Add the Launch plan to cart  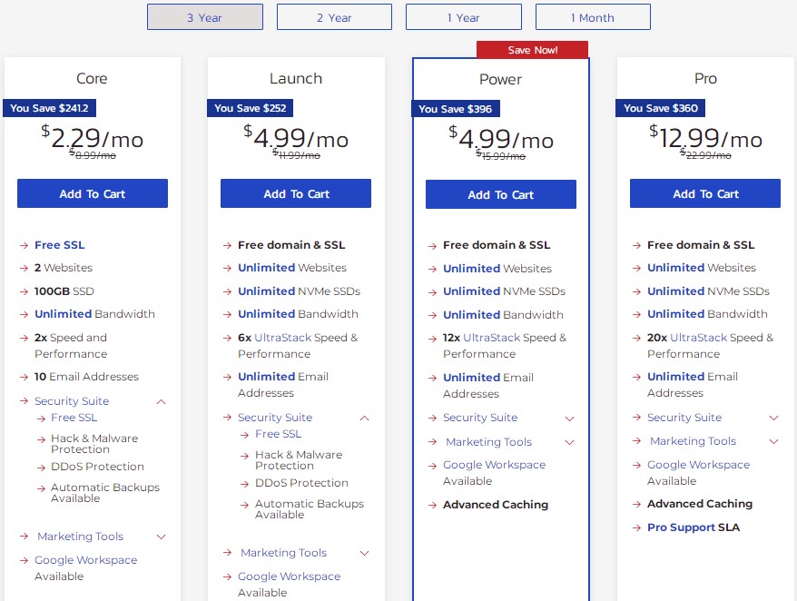tap(296, 193)
